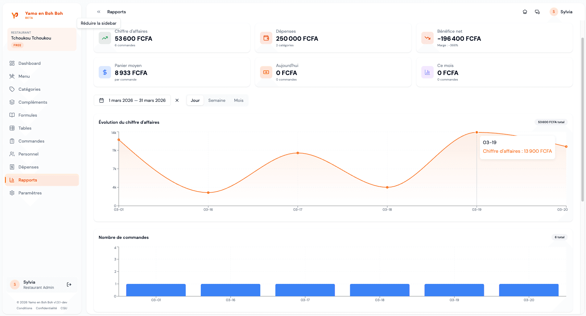The height and width of the screenshot is (316, 586).
Task: Select the Jour grouping option
Action: tap(195, 100)
